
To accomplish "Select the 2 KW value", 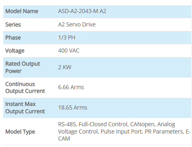I will point(65,67).
